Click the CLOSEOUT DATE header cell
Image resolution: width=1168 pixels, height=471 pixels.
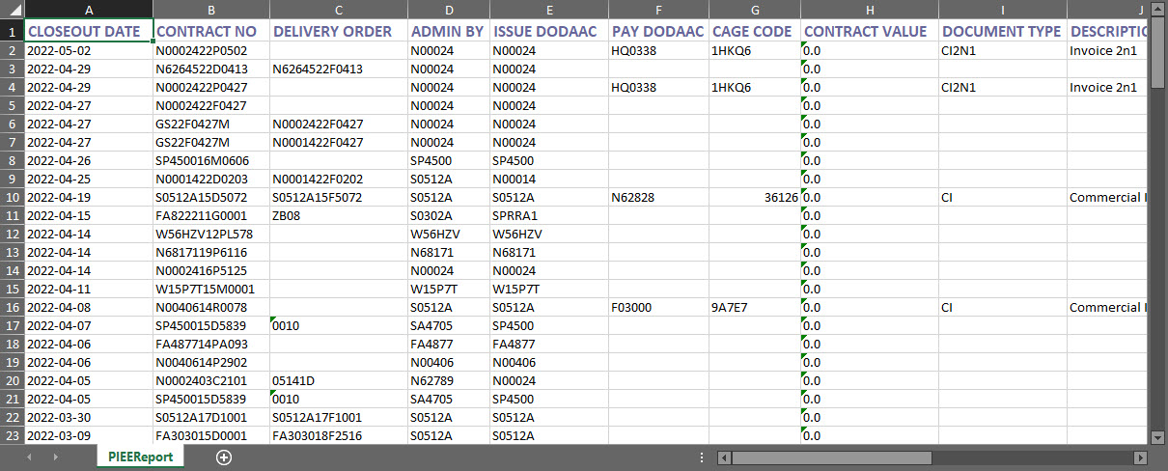pyautogui.click(x=88, y=32)
